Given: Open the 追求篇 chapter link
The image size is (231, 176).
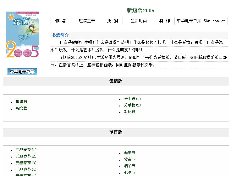Looking at the screenshot, I should (21, 101).
